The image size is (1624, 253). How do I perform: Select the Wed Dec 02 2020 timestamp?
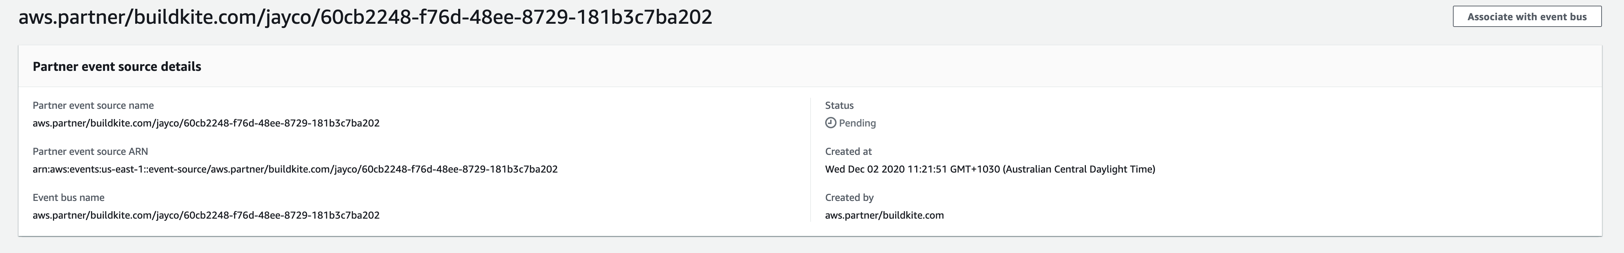(x=989, y=169)
